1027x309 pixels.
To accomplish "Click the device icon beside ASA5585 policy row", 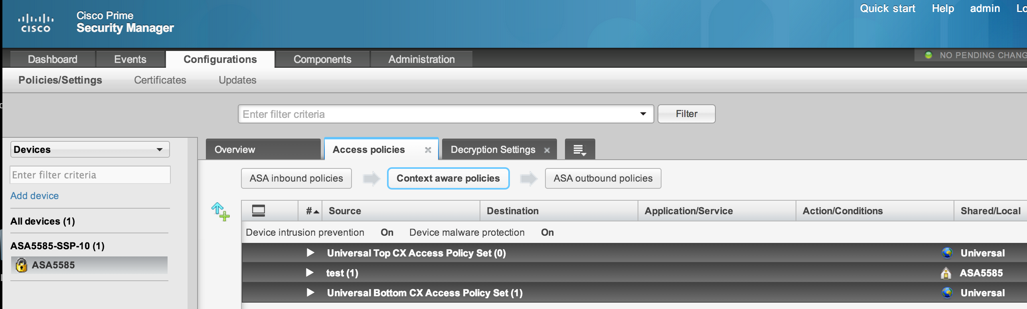I will (946, 273).
